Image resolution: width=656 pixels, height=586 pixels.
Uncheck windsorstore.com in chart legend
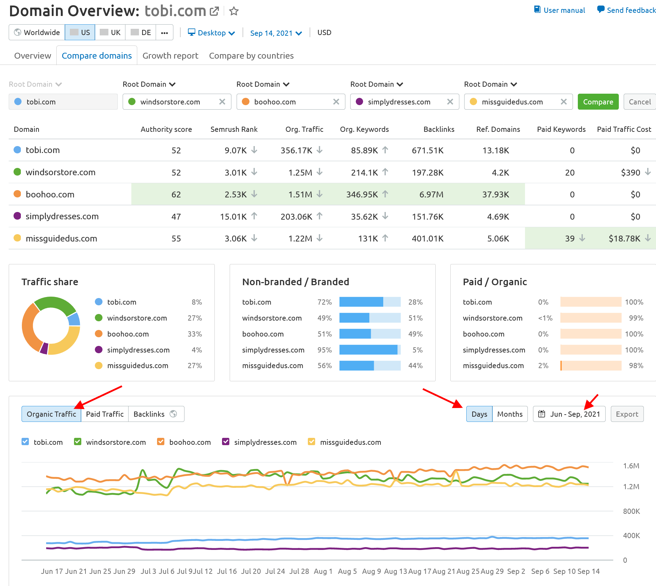click(x=77, y=442)
